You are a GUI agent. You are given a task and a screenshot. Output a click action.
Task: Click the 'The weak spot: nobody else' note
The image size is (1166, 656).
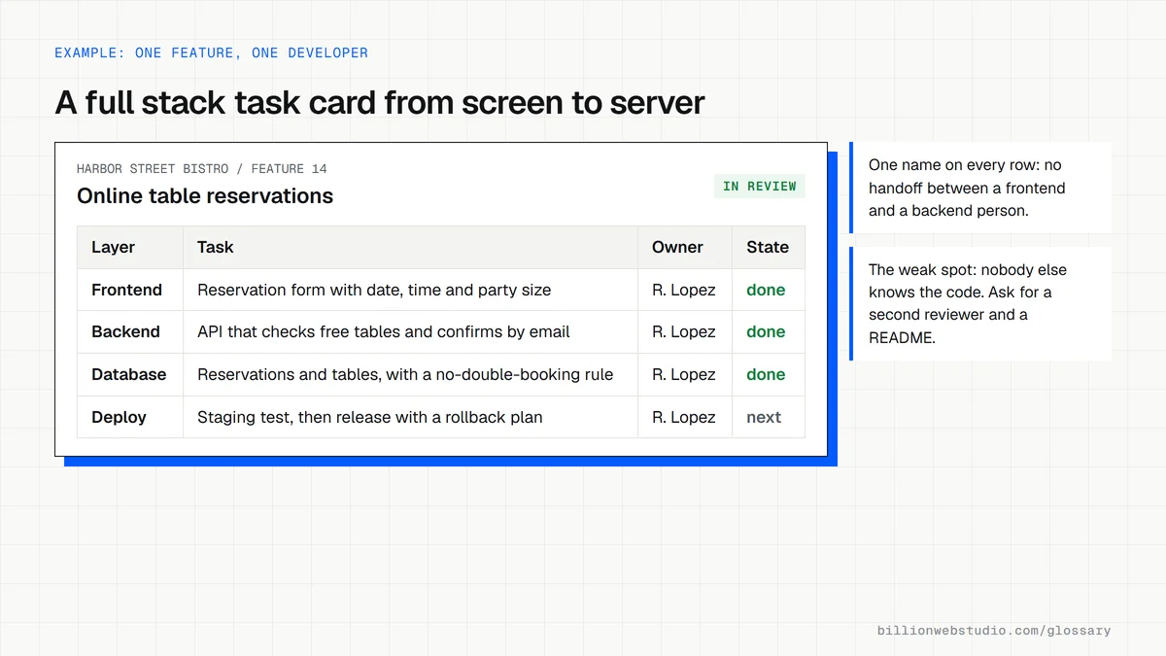[980, 303]
